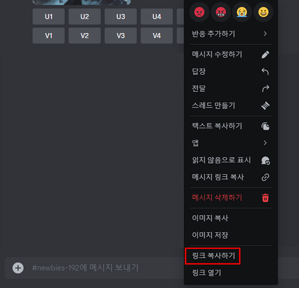Image resolution: width=299 pixels, height=288 pixels.
Task: Choose 이미지 저장 from the context menu
Action: pyautogui.click(x=231, y=235)
